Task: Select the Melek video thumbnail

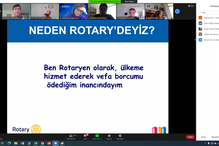Action: click(73, 11)
